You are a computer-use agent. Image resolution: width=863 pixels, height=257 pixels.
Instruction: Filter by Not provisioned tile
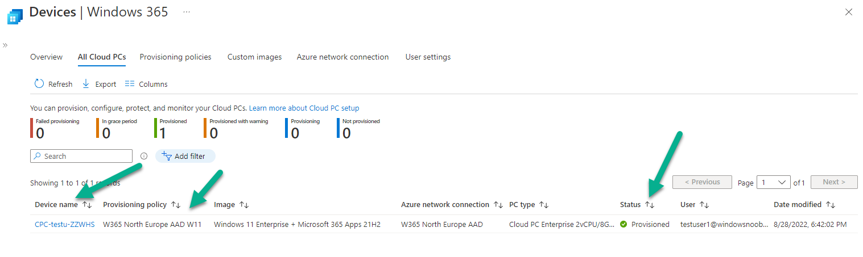click(358, 128)
